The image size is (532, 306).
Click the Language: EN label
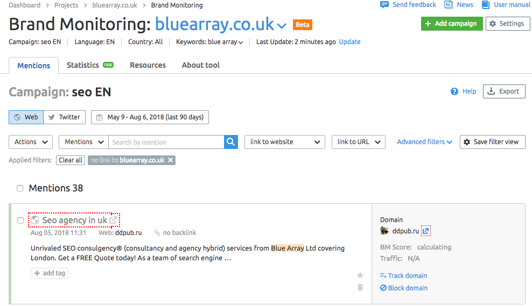click(x=94, y=42)
